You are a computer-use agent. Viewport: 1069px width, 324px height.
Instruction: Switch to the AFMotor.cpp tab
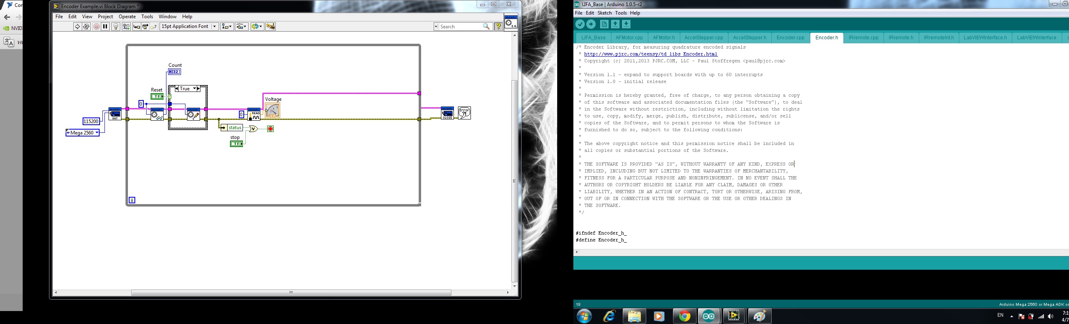pos(629,38)
